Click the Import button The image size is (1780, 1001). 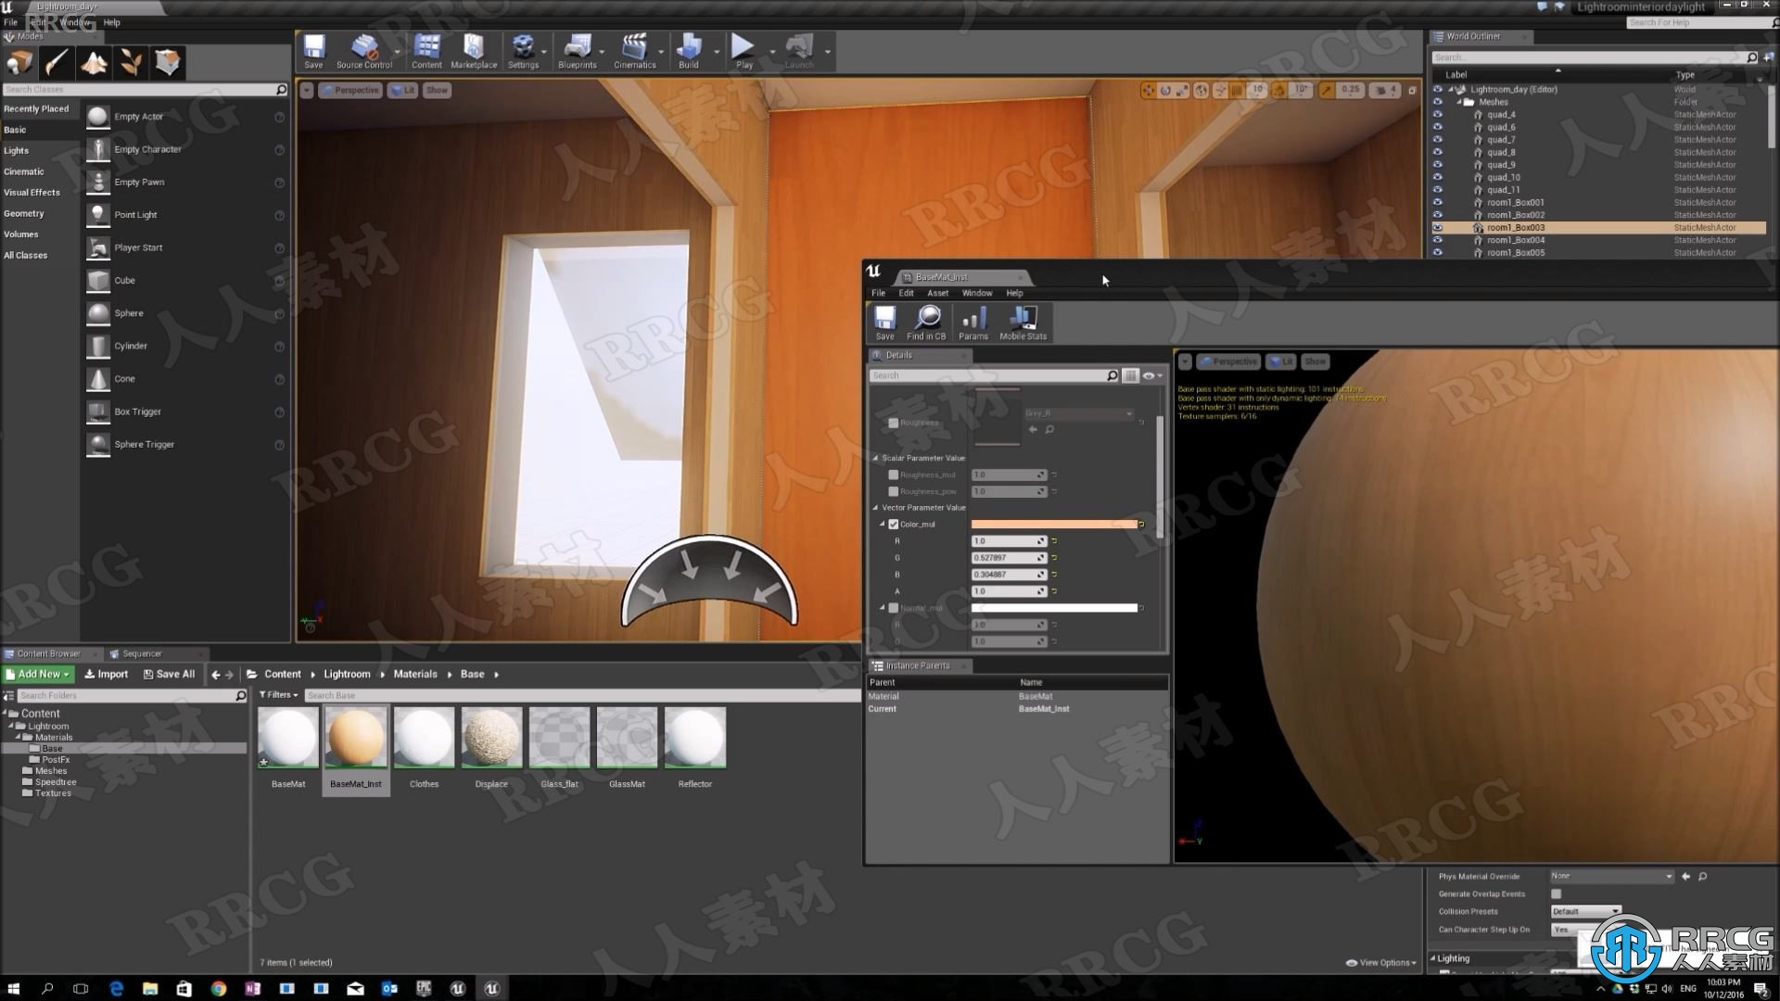click(x=107, y=674)
